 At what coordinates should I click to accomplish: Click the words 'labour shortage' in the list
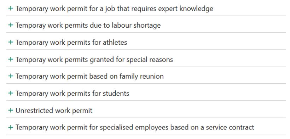coord(136,26)
